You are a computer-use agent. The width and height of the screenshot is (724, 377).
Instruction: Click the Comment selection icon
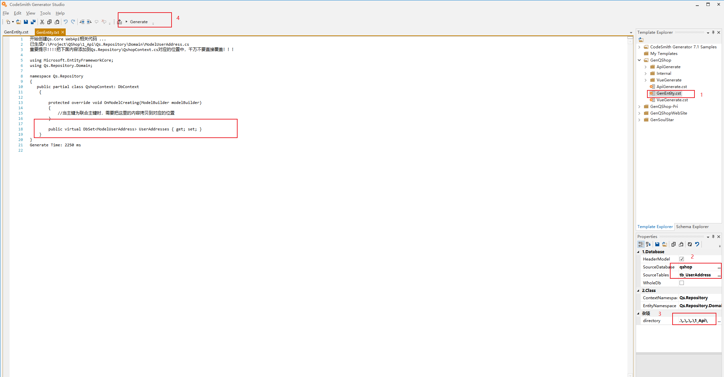tap(97, 22)
